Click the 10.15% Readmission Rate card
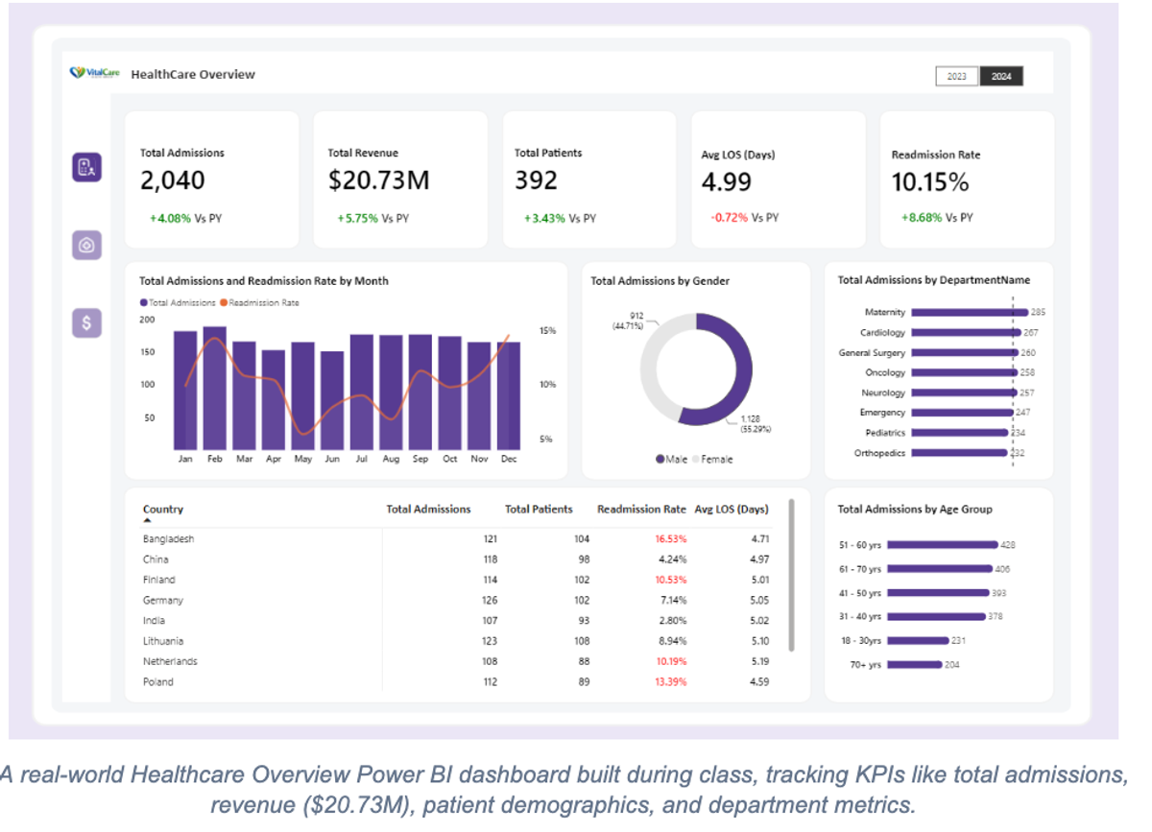The image size is (1152, 832). [967, 179]
